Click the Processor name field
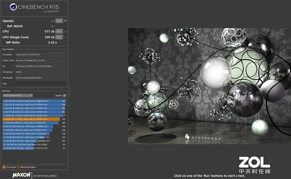This screenshot has width=291, height=179. [x=40, y=54]
